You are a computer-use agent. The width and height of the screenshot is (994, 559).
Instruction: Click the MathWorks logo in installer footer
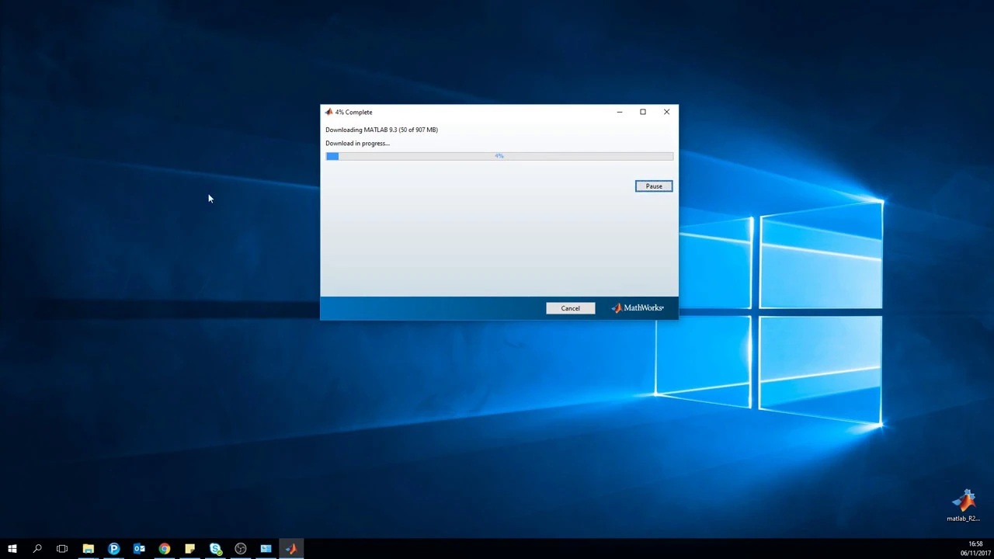click(x=638, y=308)
